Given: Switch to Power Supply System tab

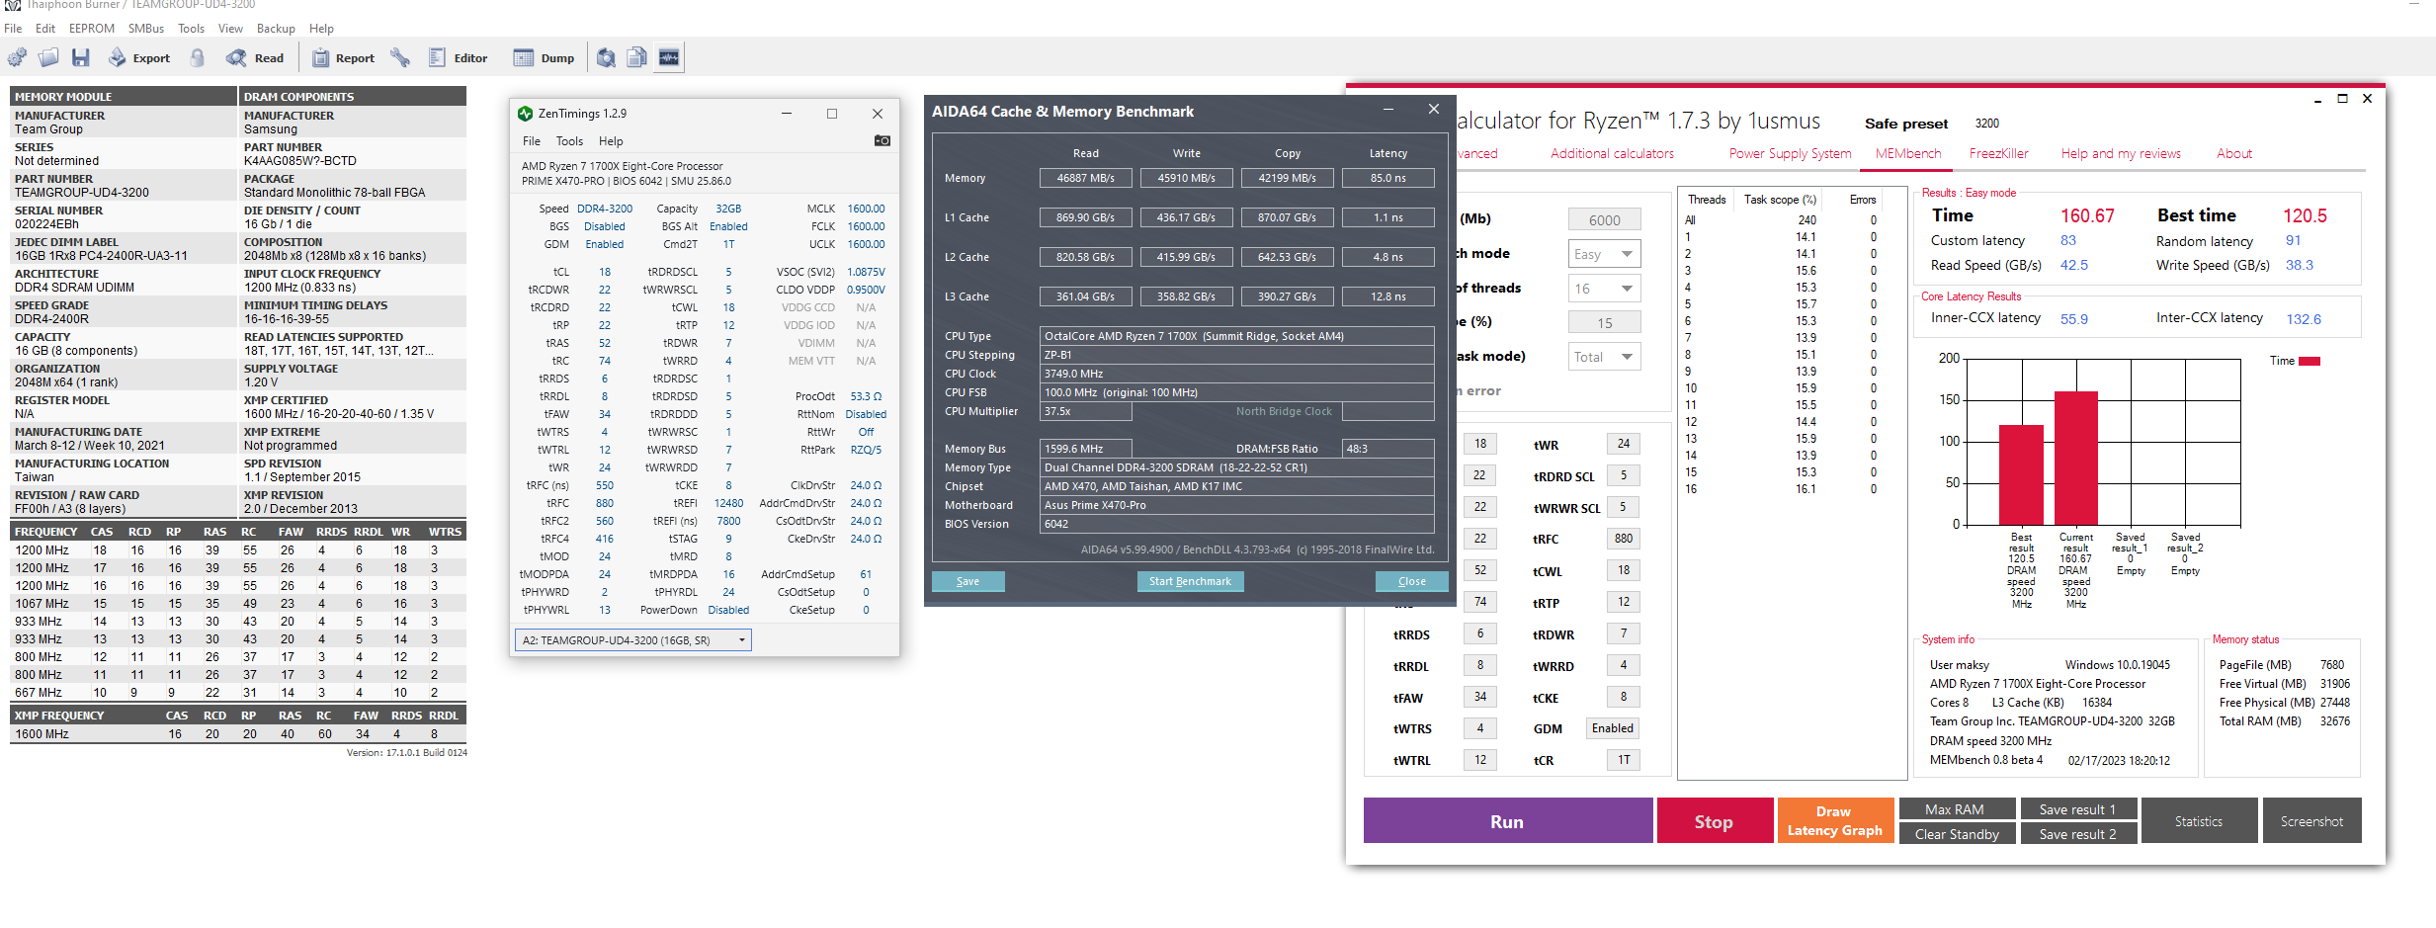Looking at the screenshot, I should pos(1790,154).
